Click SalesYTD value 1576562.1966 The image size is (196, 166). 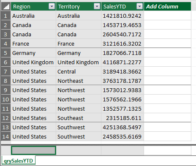tap(122, 99)
